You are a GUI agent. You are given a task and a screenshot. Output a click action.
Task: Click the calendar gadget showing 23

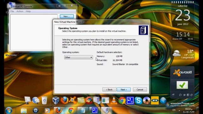click(183, 14)
